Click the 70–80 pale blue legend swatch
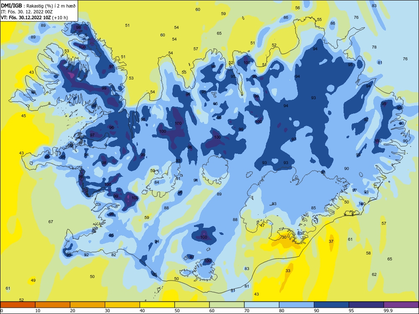 pos(261,305)
